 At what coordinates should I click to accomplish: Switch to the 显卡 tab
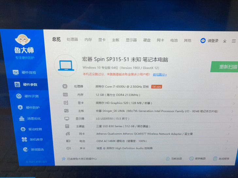click(x=102, y=40)
